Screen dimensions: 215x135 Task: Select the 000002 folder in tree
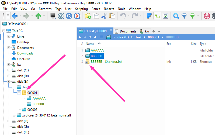32,110
